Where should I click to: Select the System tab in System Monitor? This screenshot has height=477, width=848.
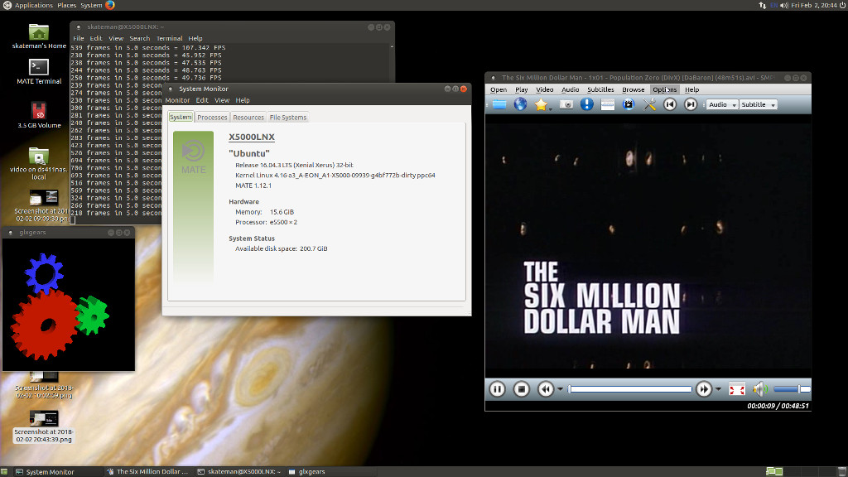(181, 117)
